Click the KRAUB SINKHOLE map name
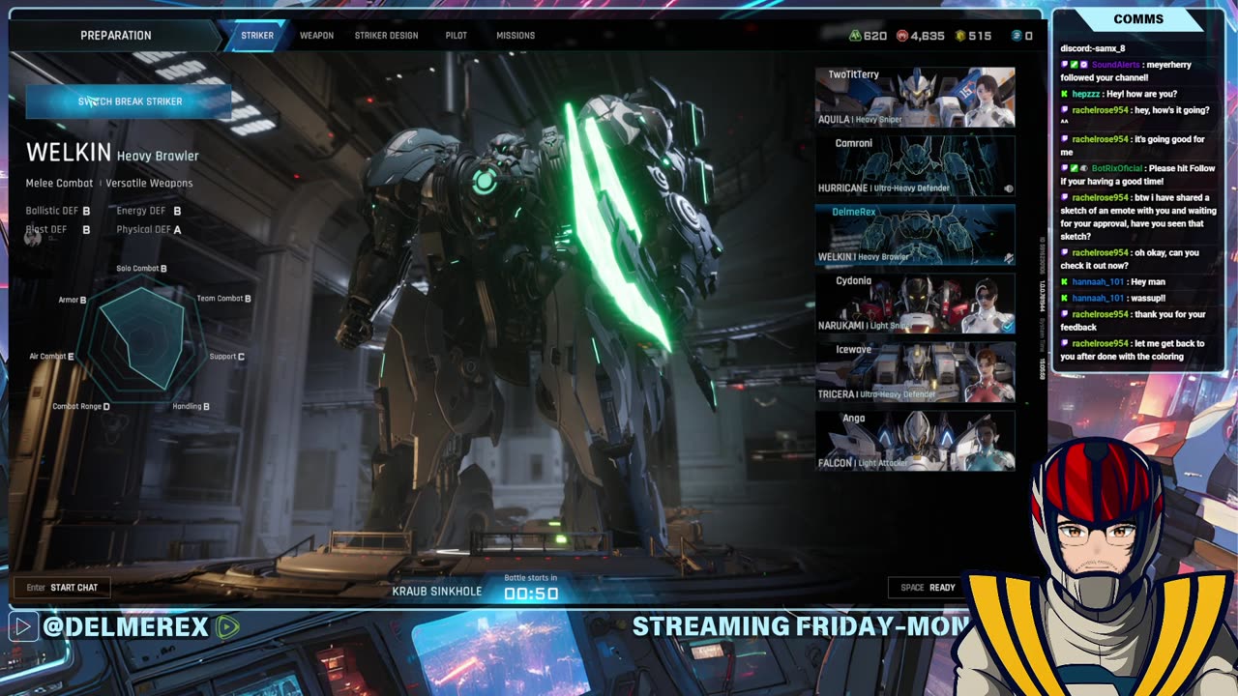Screen dimensions: 1238x696 437,592
